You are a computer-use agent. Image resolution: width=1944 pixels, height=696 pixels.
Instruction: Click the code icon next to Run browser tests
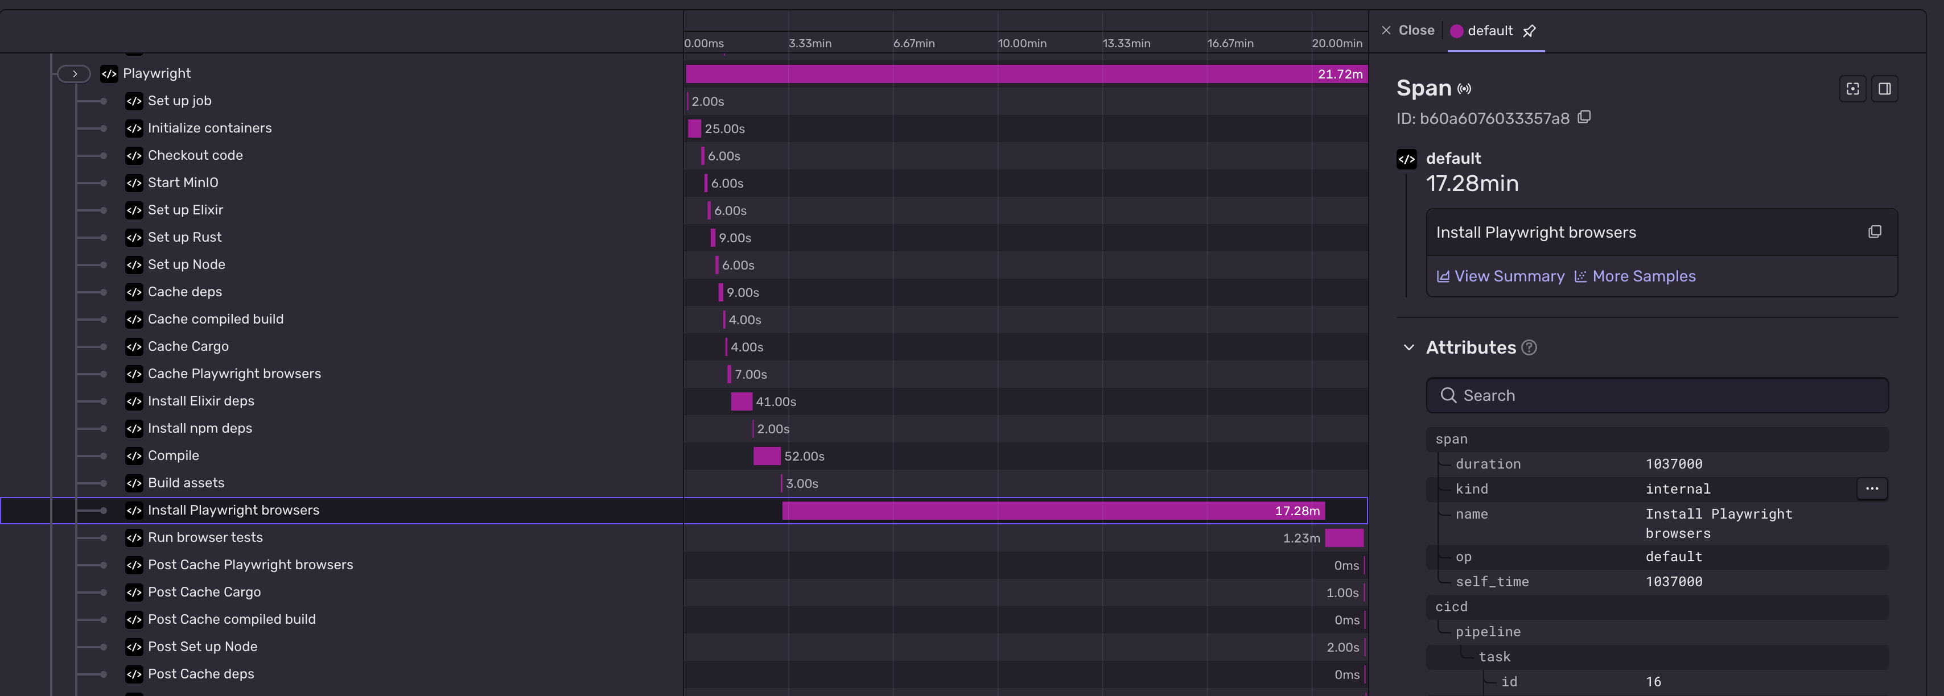coord(134,538)
